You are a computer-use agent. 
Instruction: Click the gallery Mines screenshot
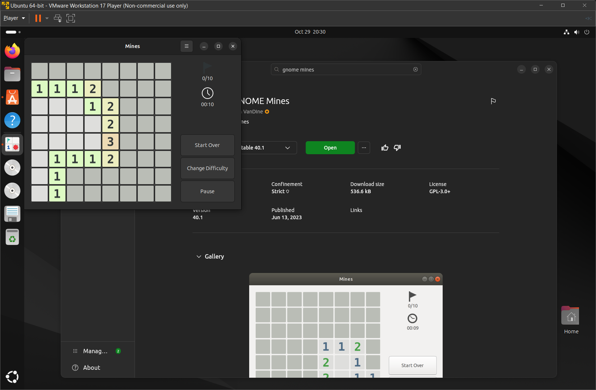tap(346, 325)
